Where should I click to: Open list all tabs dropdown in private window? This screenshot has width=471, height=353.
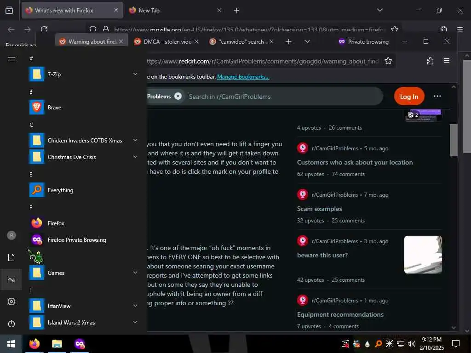[x=307, y=41]
